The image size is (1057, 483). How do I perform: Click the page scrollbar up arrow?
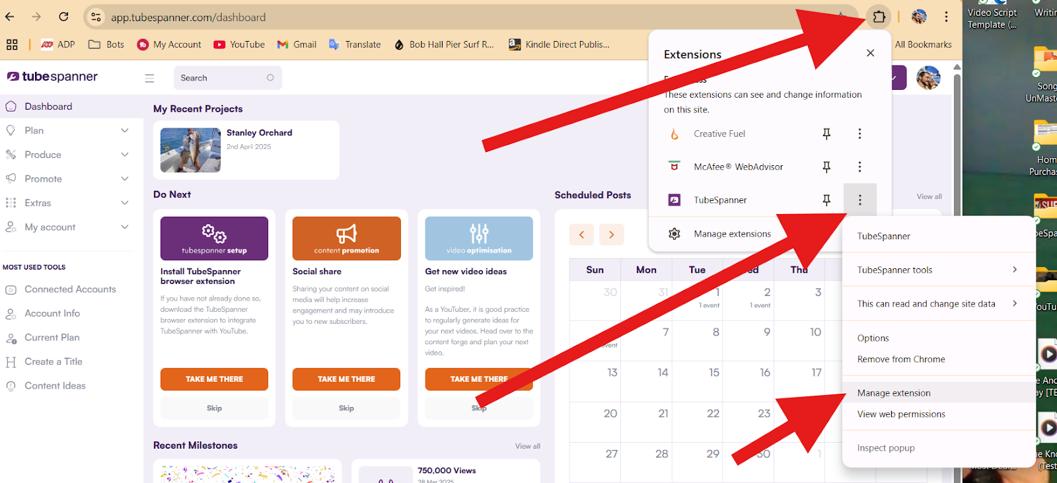[x=957, y=67]
